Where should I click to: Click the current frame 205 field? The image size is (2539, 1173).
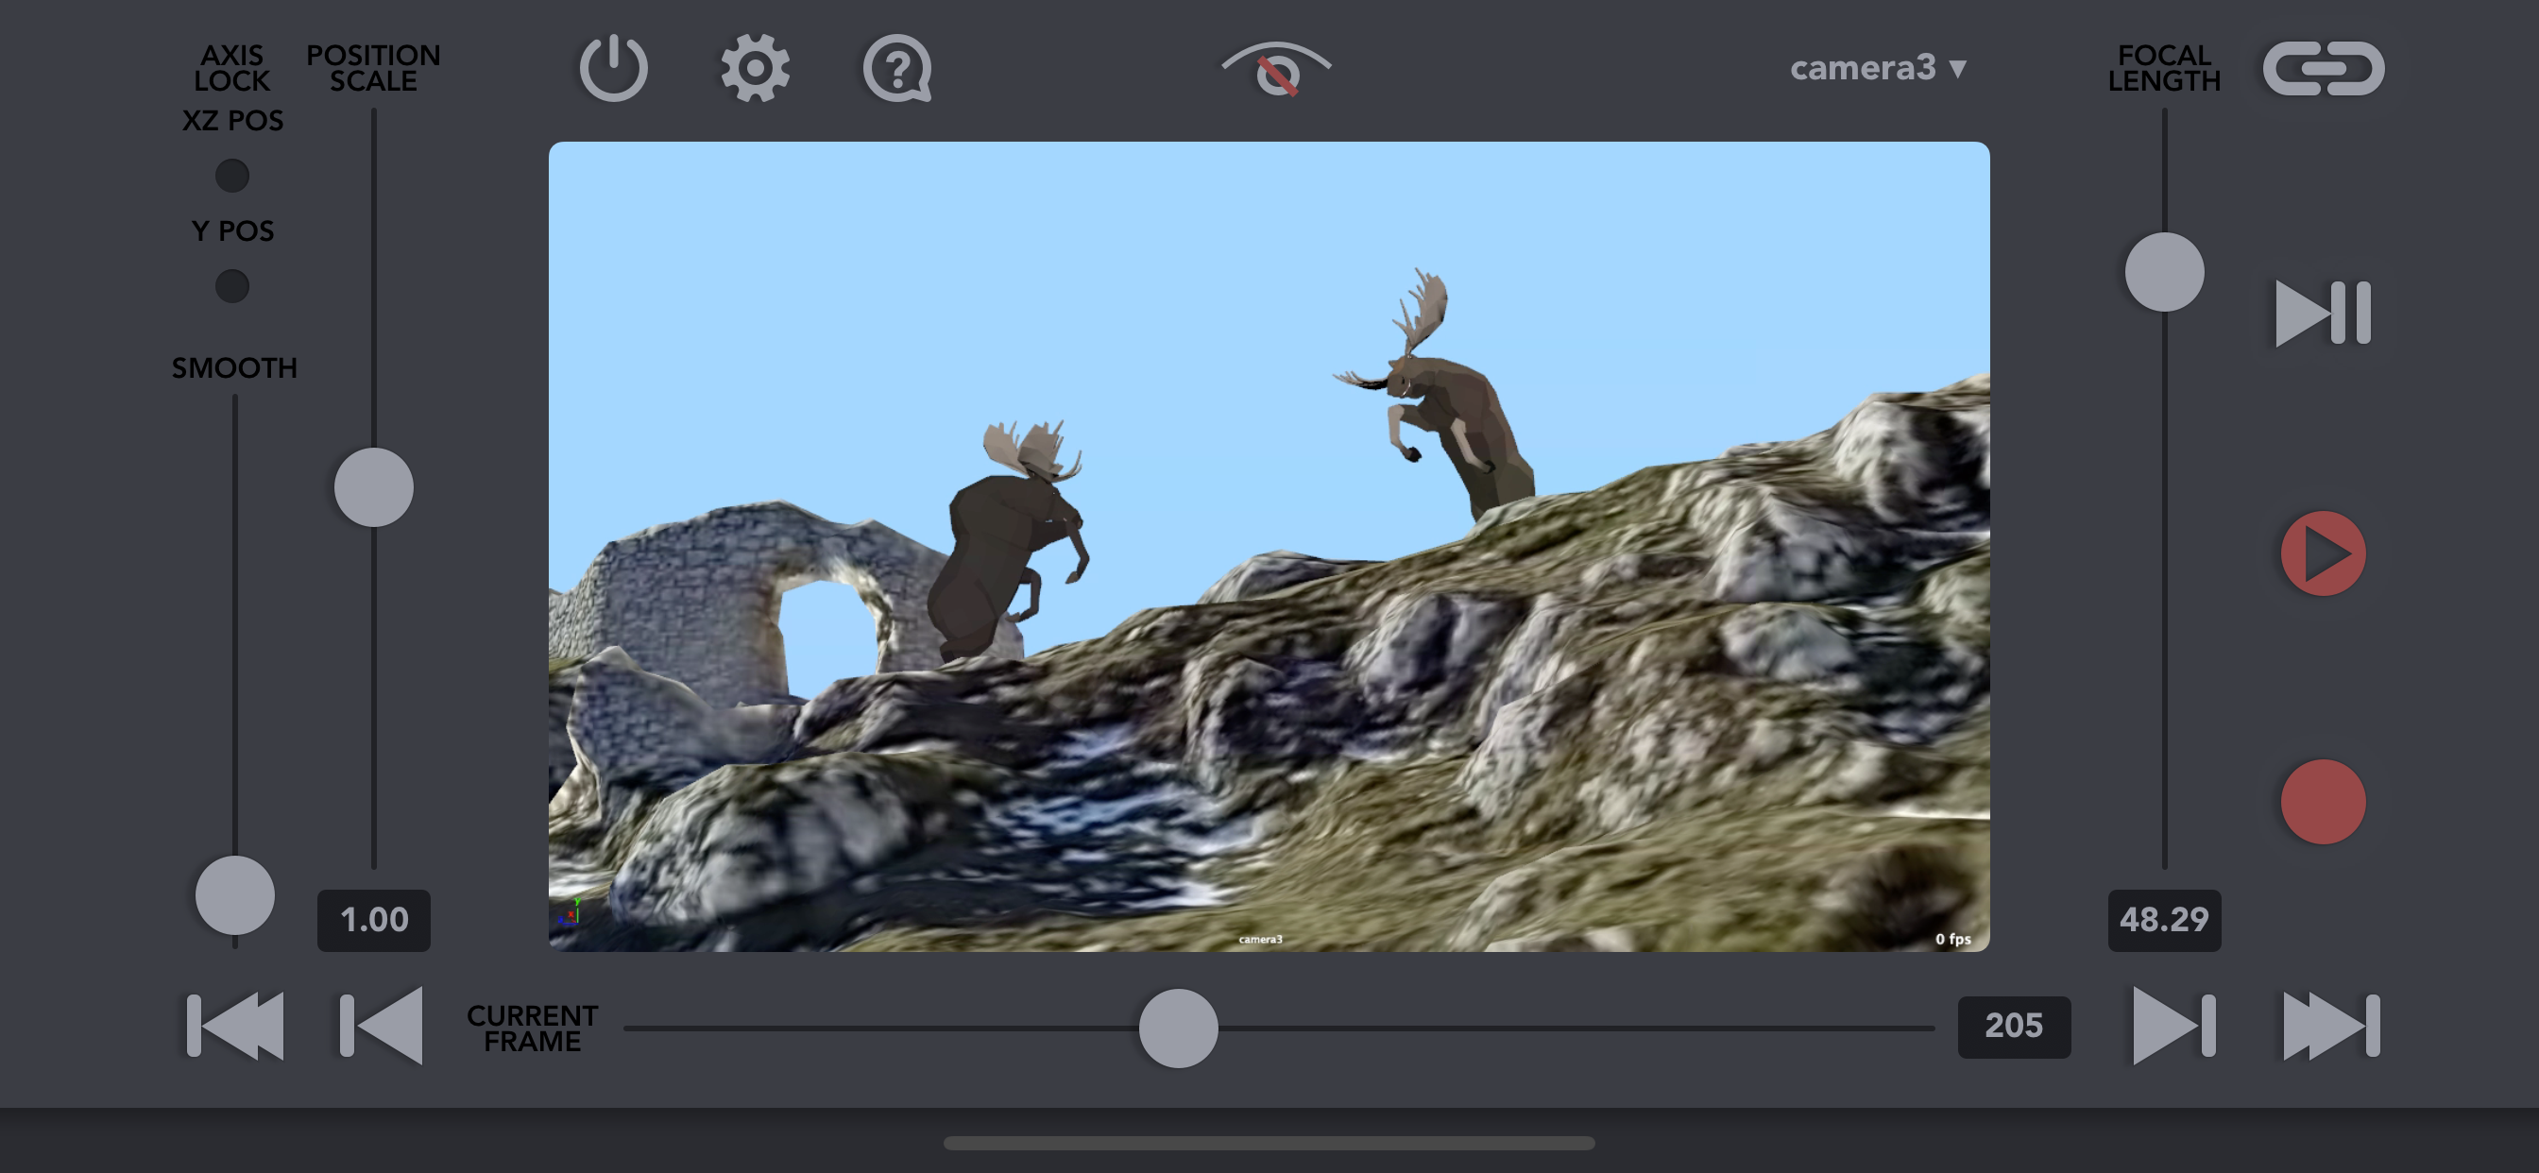(2013, 1026)
